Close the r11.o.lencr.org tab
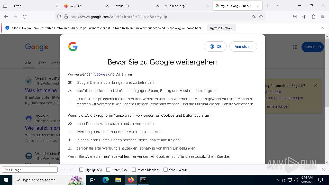Screen dimensions: 329x185 [208, 6]
